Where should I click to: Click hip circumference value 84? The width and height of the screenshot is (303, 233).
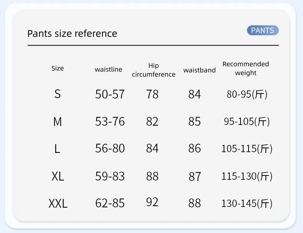point(152,148)
